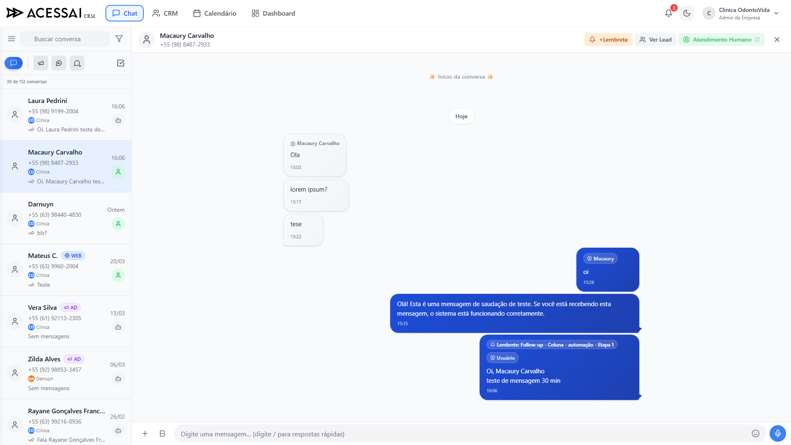The image size is (791, 445).
Task: Click the Usuário tag in message
Action: [x=502, y=358]
